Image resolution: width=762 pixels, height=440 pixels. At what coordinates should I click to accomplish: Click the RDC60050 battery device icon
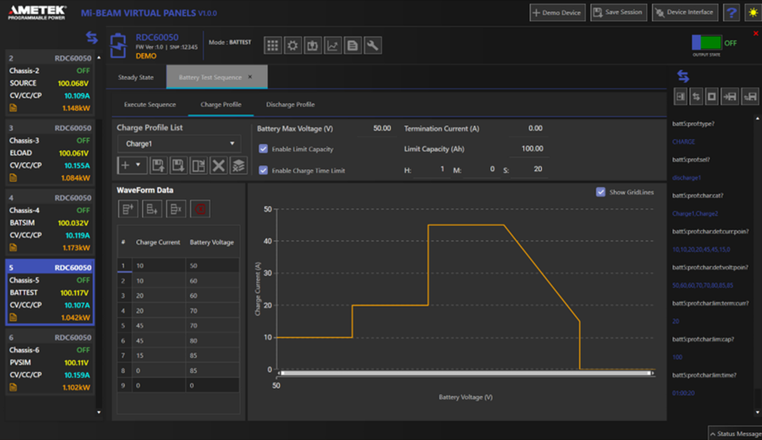point(118,46)
